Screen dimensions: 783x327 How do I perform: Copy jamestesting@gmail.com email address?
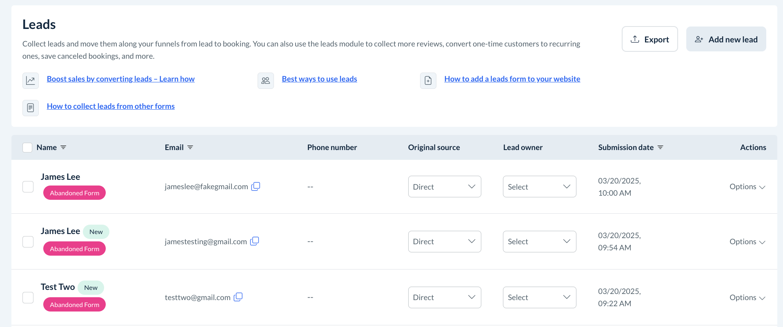[x=254, y=241]
